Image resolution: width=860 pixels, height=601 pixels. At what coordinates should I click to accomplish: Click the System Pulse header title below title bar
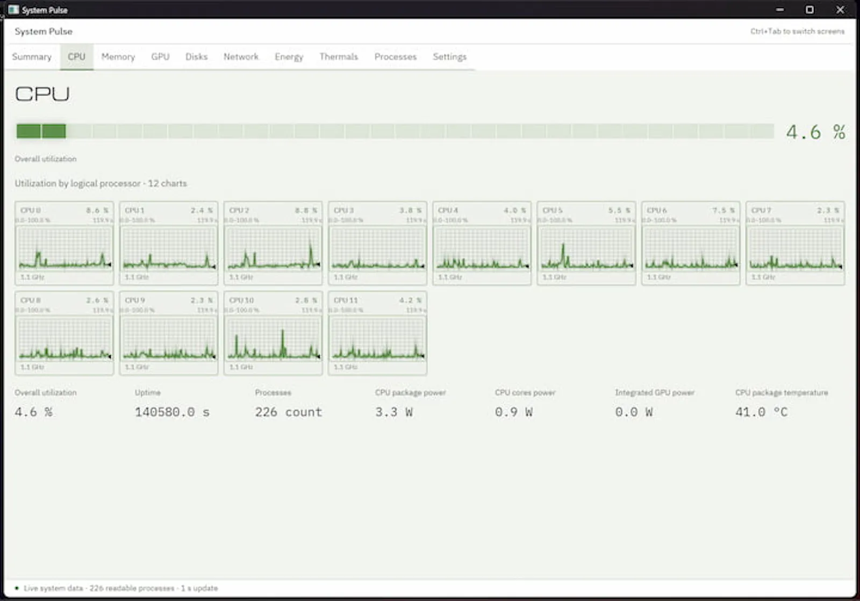(x=44, y=31)
